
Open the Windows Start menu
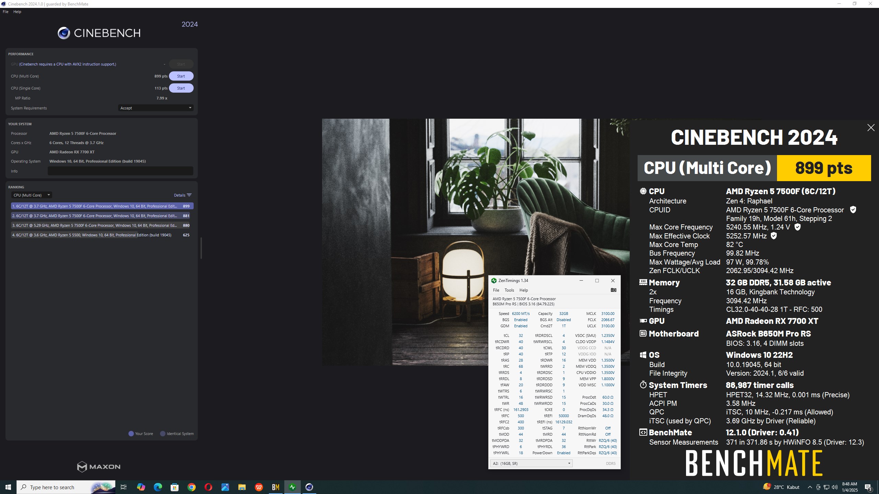8,487
